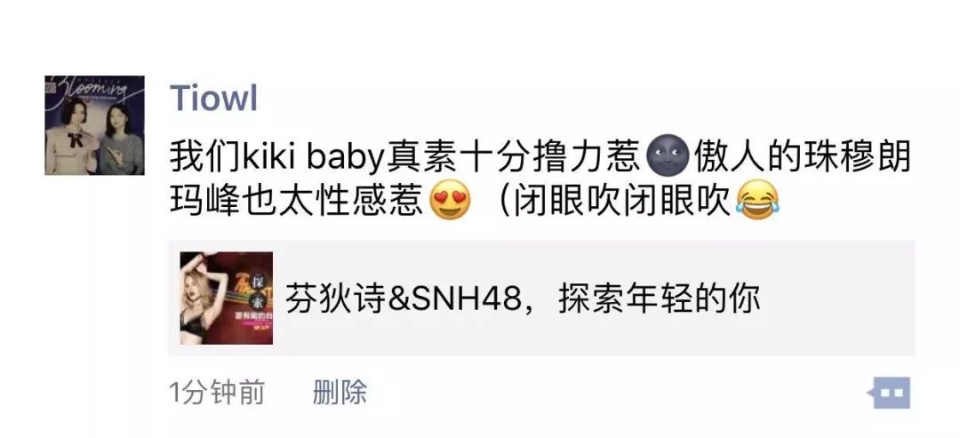This screenshot has width=960, height=438.
Task: Delete this post via 删除
Action: pos(340,392)
